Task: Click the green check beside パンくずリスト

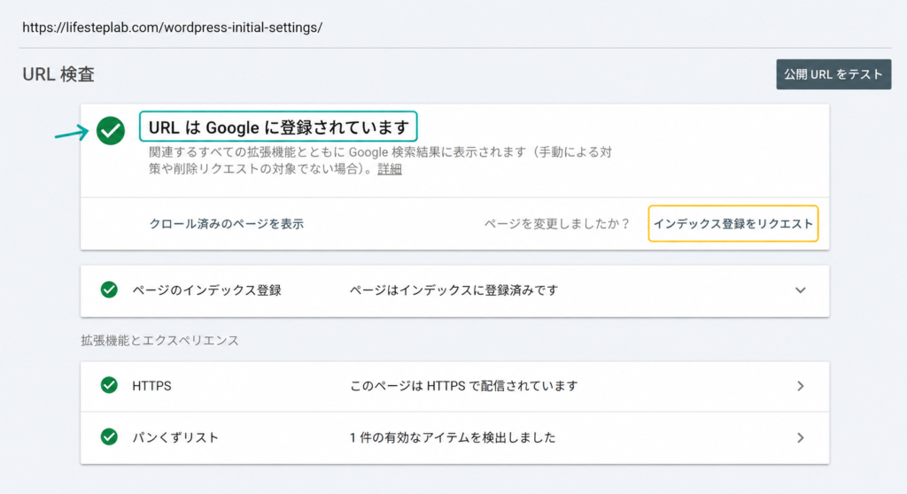Action: coord(109,436)
